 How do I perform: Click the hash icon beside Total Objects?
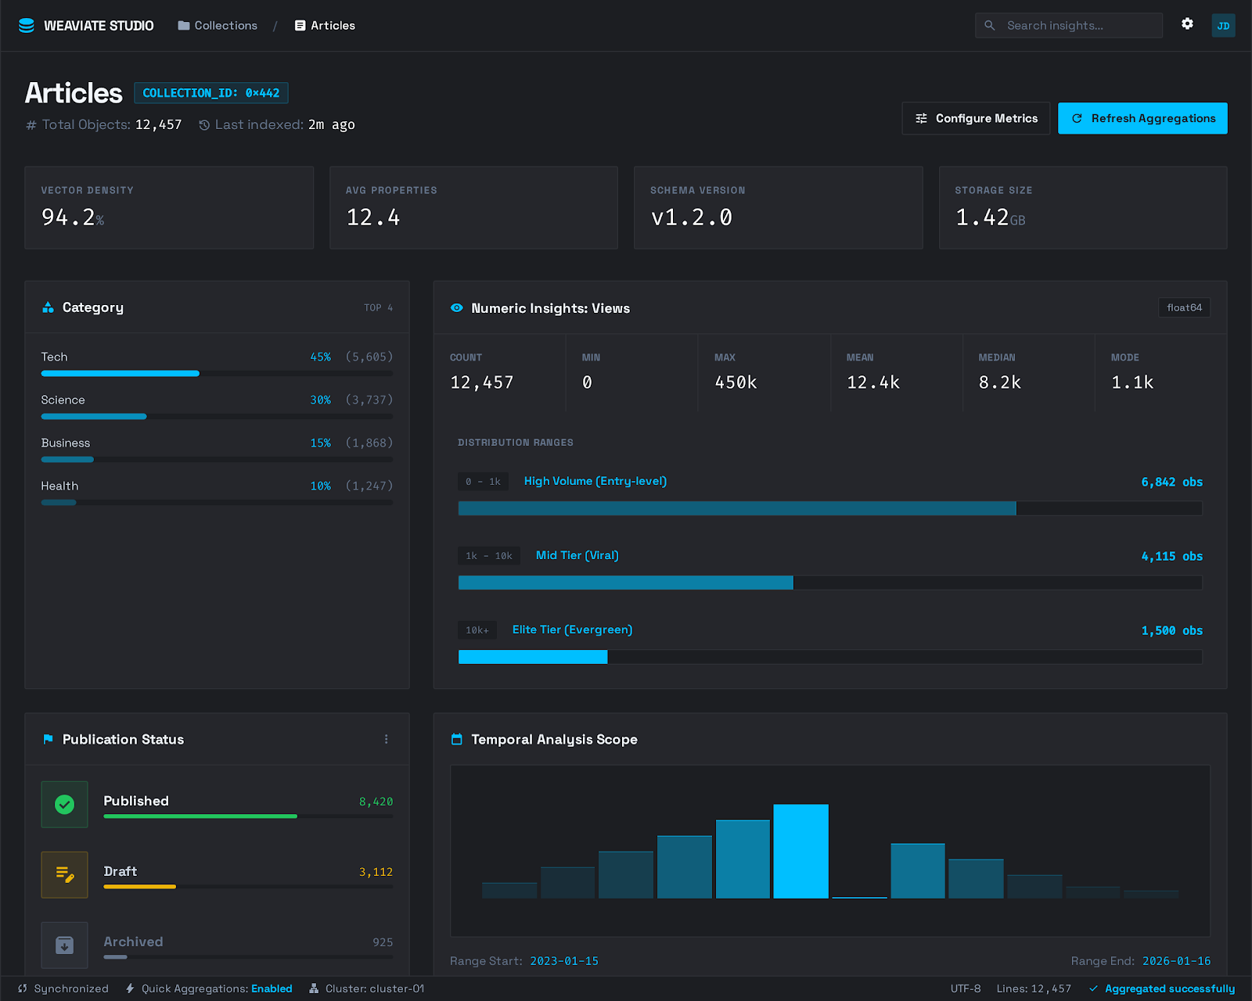[x=31, y=125]
